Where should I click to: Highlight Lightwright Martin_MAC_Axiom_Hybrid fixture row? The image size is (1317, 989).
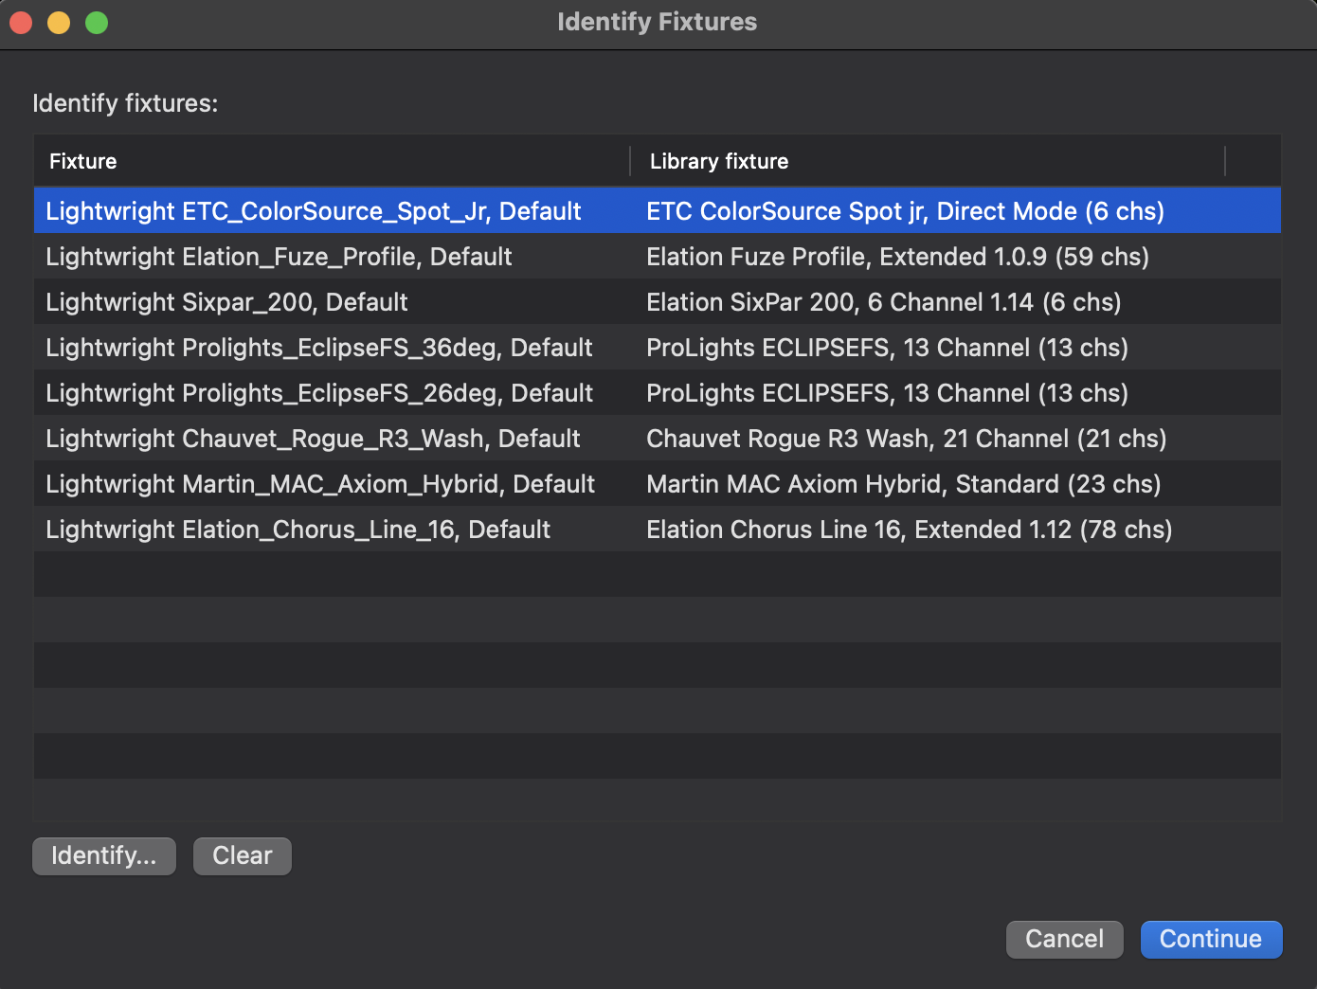tap(319, 484)
